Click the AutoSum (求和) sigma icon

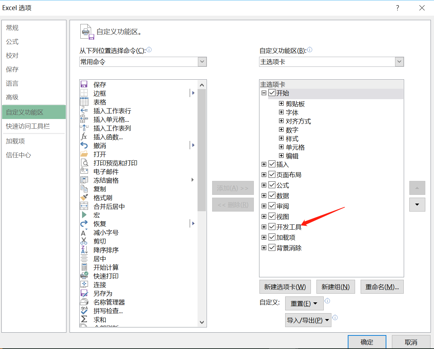[84, 319]
